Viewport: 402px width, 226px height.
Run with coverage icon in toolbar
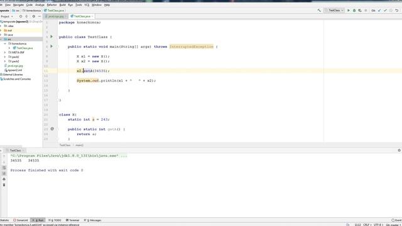click(x=360, y=11)
